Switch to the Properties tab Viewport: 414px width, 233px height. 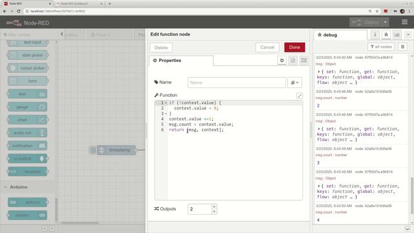[181, 60]
